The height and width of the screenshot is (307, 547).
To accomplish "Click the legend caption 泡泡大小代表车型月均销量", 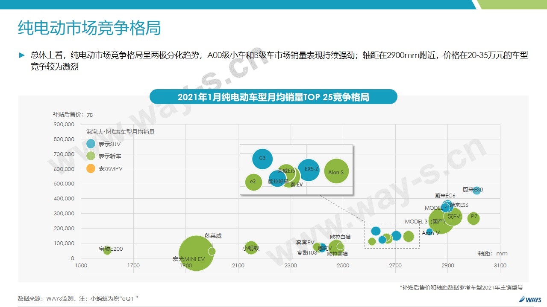I will (x=121, y=132).
